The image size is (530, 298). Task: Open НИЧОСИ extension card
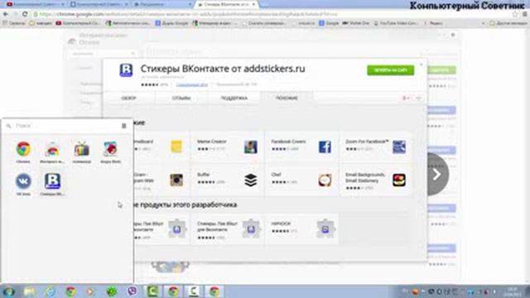click(x=301, y=228)
